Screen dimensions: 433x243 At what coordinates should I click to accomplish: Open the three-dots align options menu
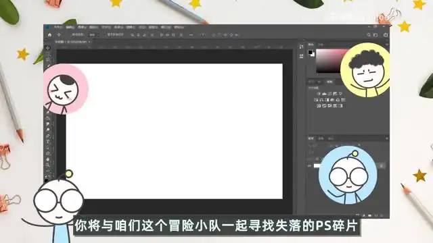pyautogui.click(x=191, y=35)
